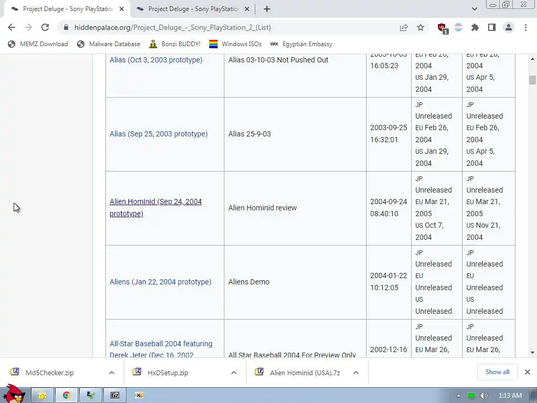This screenshot has height=403, width=537.
Task: Click the padlock site info icon
Action: pos(66,27)
